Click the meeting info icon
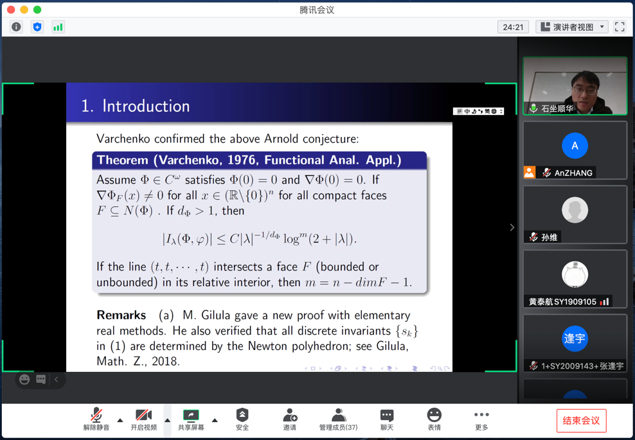 (16, 27)
